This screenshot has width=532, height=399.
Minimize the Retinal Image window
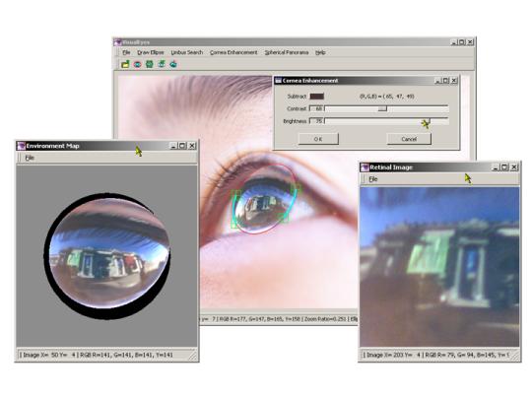(496, 167)
